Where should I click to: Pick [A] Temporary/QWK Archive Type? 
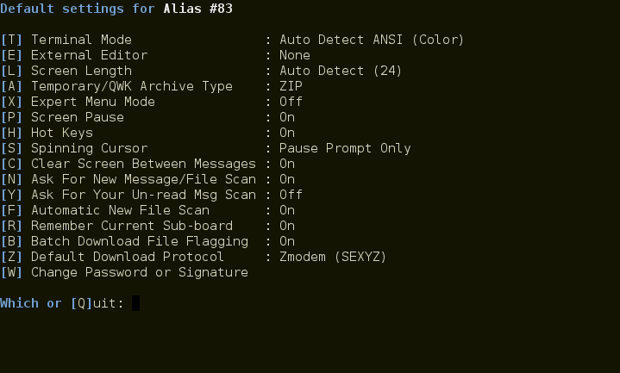(x=152, y=86)
